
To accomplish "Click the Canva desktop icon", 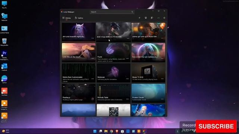I will [4, 79].
